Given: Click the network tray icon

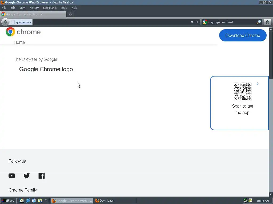Looking at the screenshot, I should [x=246, y=201].
